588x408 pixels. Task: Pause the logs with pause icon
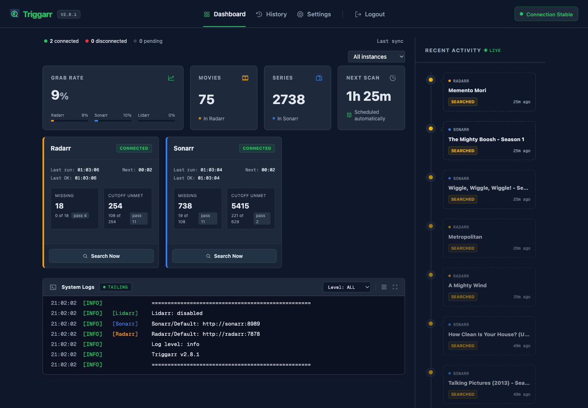coord(384,287)
